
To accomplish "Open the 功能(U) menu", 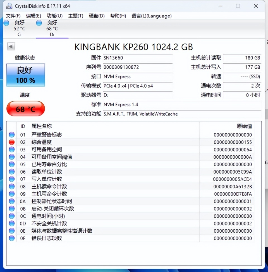I will pyautogui.click(x=55, y=16).
